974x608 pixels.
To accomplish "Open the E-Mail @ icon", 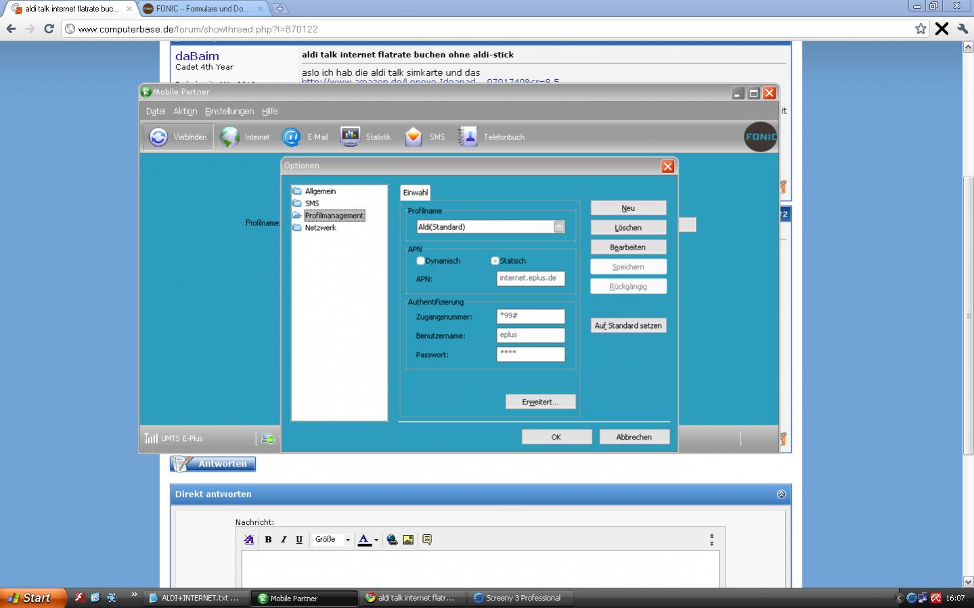I will click(291, 137).
